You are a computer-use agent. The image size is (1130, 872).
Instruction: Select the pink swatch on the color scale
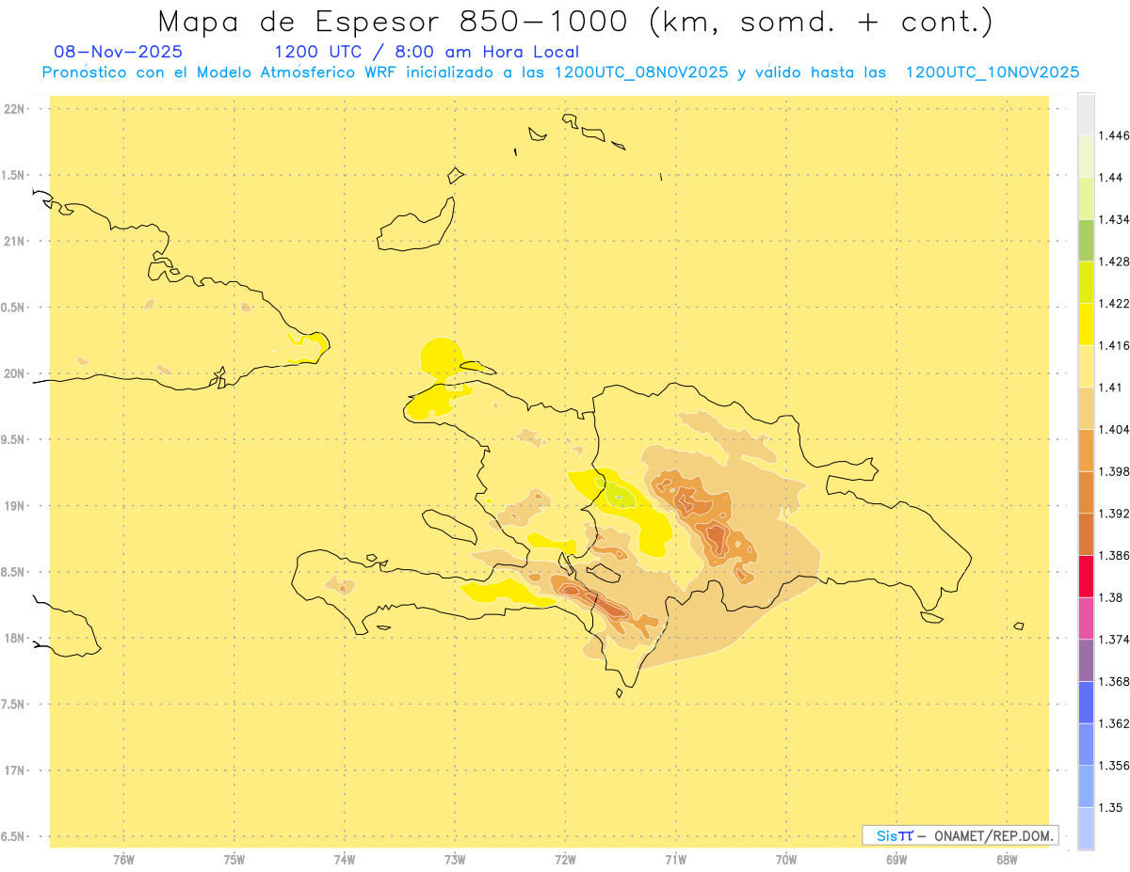pyautogui.click(x=1086, y=618)
